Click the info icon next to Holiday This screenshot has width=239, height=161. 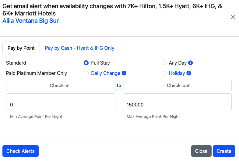(189, 73)
